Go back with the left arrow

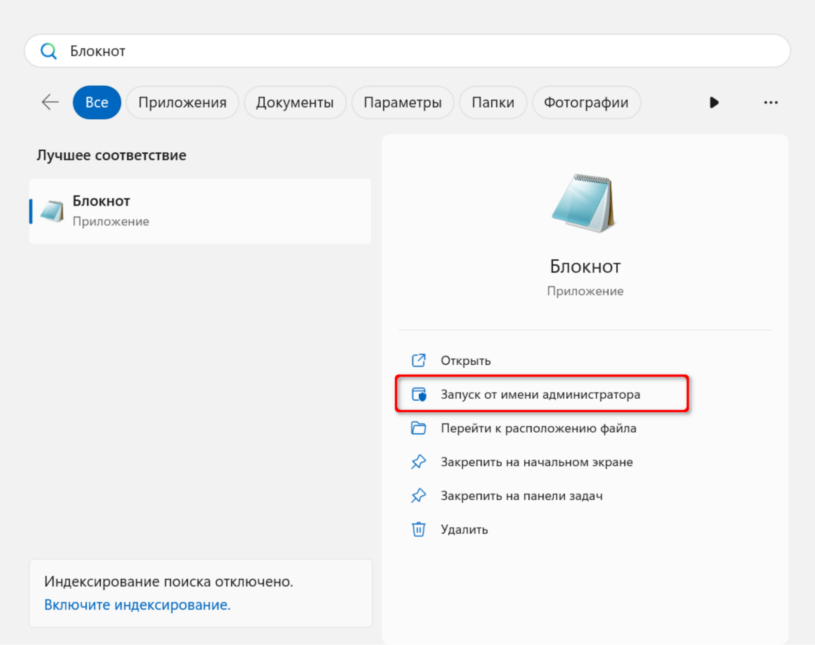coord(51,102)
